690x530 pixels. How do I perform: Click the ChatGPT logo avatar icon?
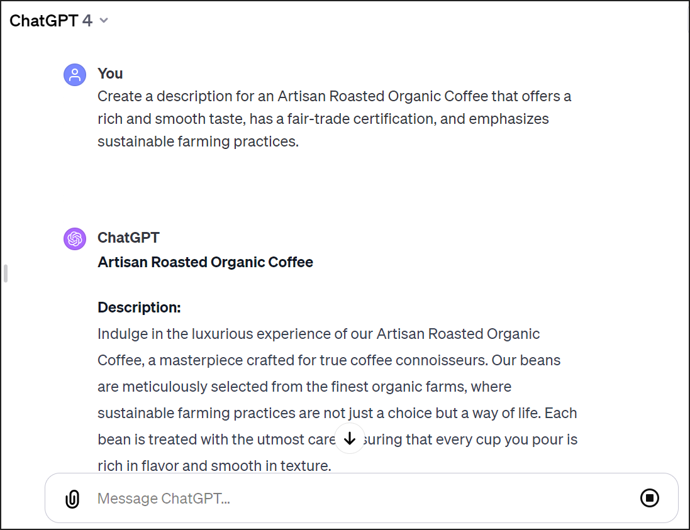click(x=75, y=239)
